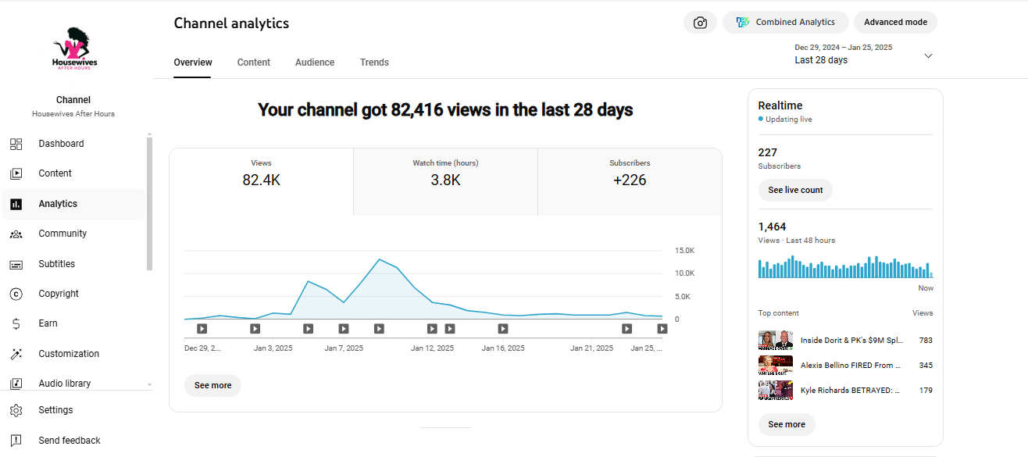Image resolution: width=1028 pixels, height=457 pixels.
Task: Click See more under the views chart
Action: click(213, 385)
